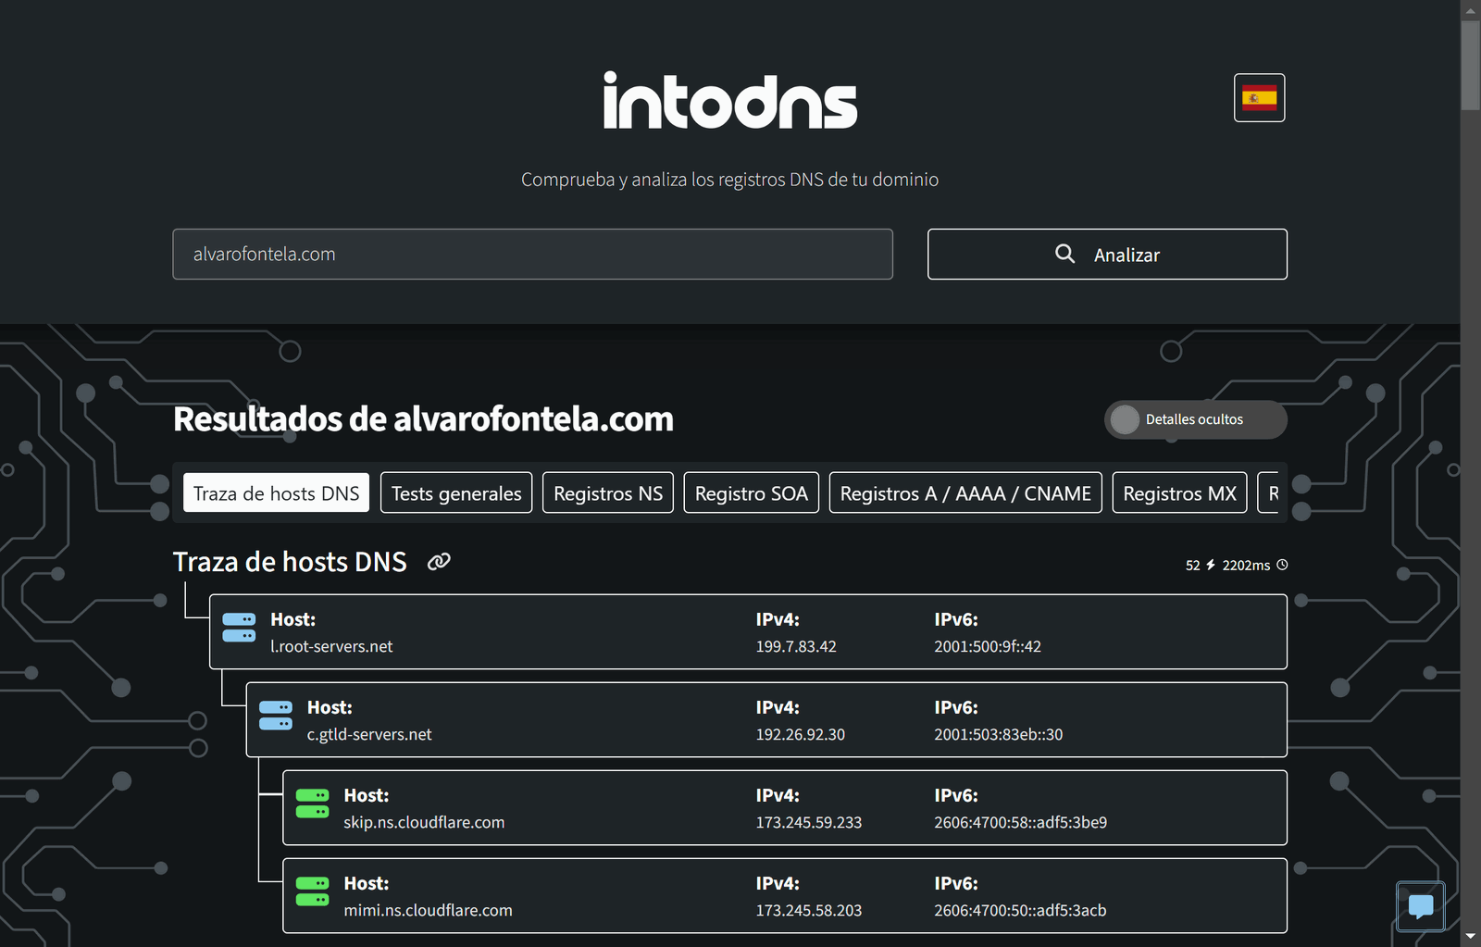Click the magnifier icon in Analizar button
This screenshot has height=947, width=1481.
[x=1065, y=254]
